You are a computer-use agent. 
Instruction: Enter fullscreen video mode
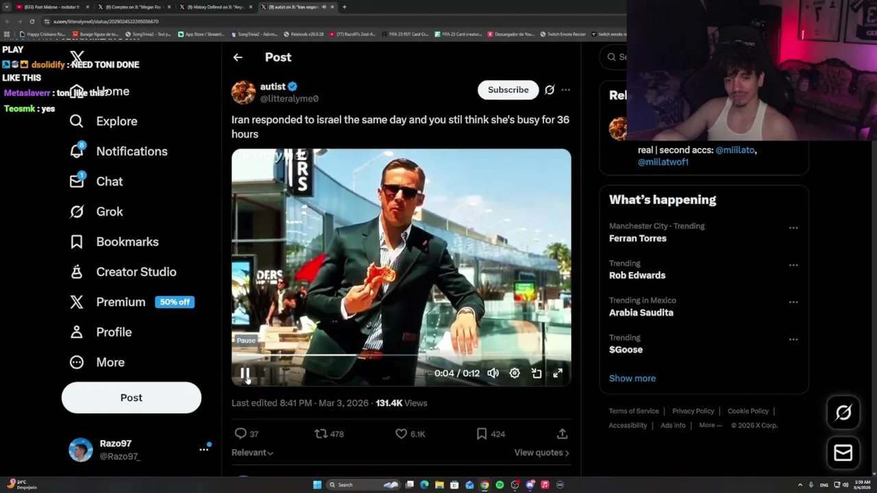(558, 373)
